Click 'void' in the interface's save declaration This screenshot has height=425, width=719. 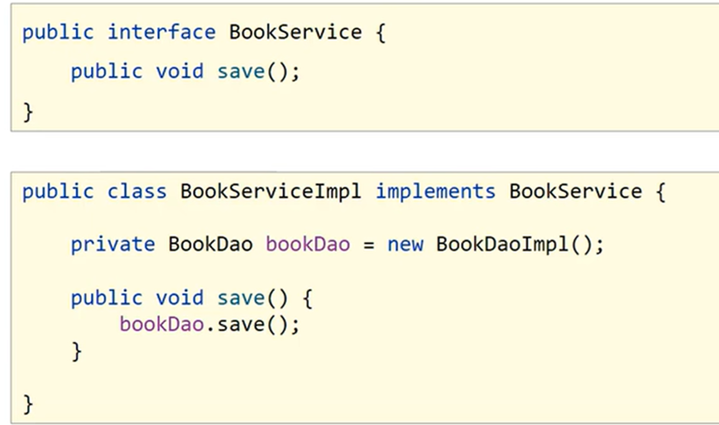tap(180, 71)
